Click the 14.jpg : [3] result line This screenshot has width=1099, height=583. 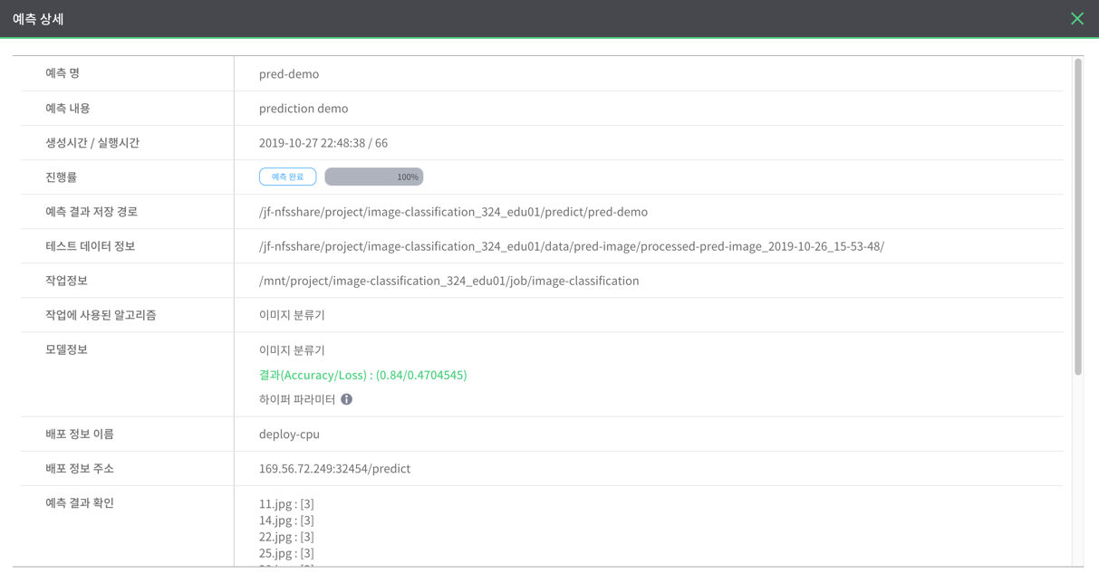tap(286, 521)
